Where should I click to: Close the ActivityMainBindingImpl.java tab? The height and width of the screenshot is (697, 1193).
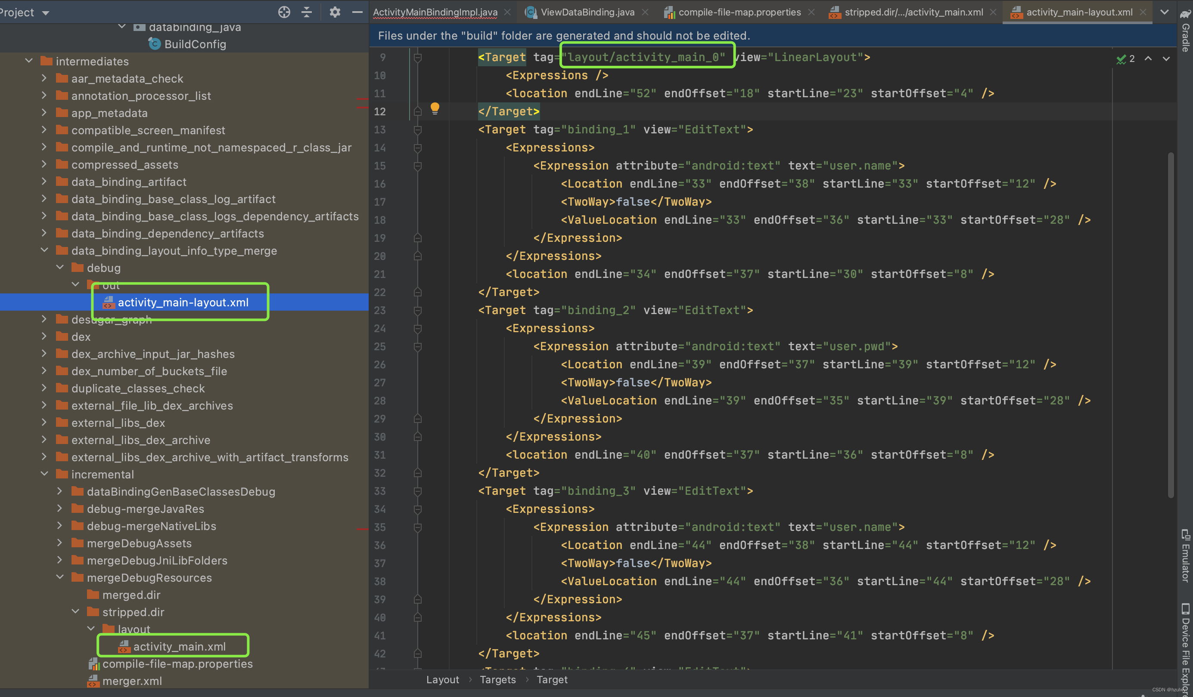[507, 12]
